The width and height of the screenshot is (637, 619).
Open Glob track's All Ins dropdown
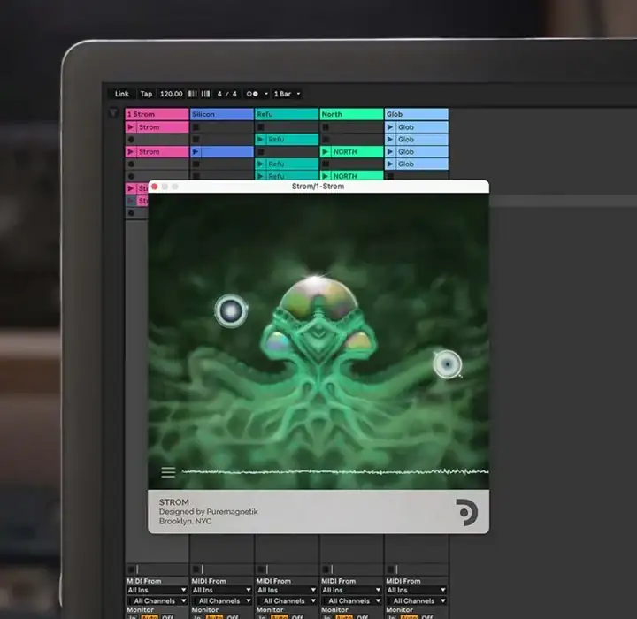417,590
